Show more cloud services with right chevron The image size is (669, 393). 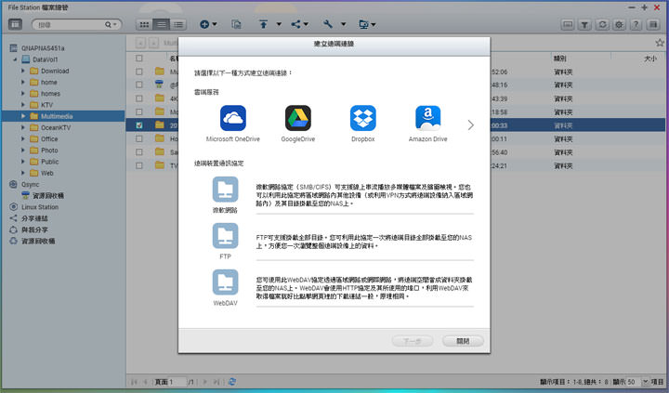coord(470,124)
